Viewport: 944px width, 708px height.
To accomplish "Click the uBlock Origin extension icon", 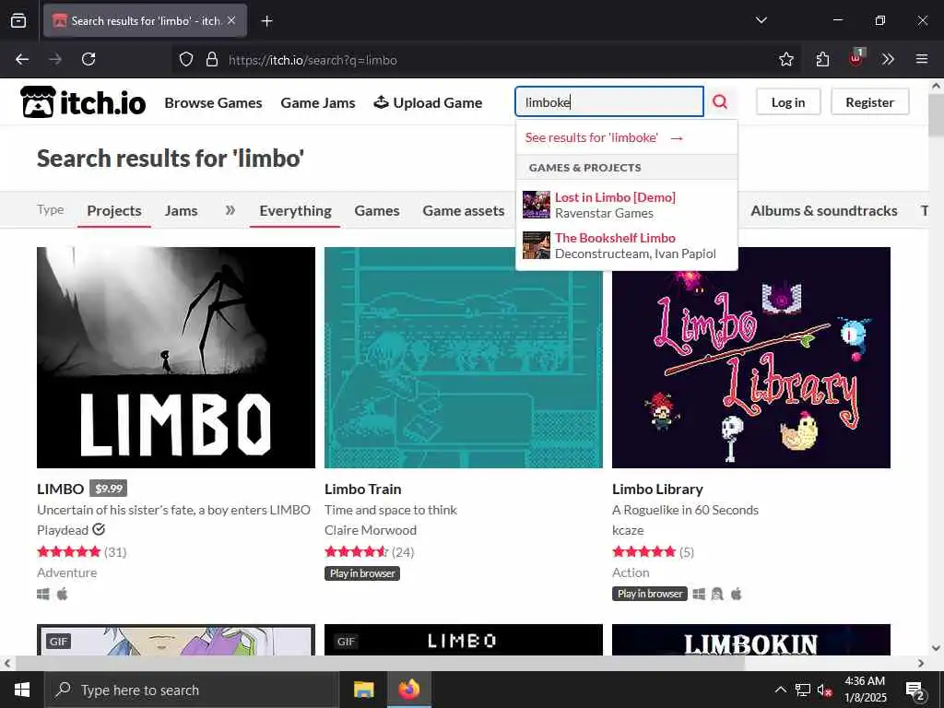I will 855,58.
